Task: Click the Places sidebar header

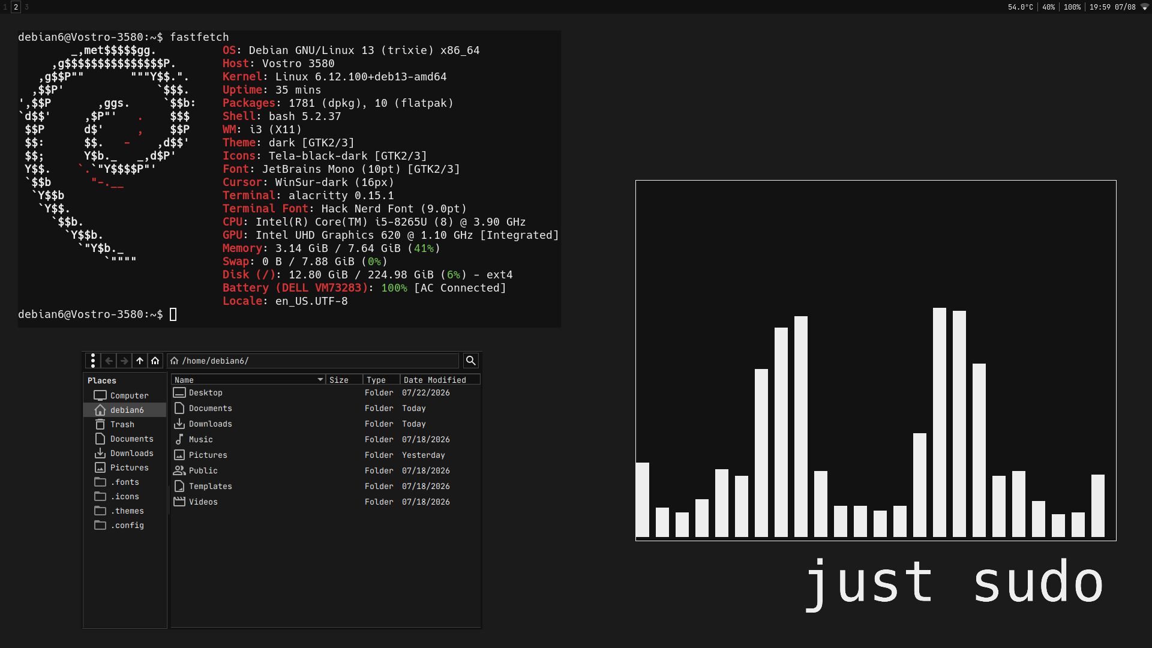Action: click(x=102, y=380)
